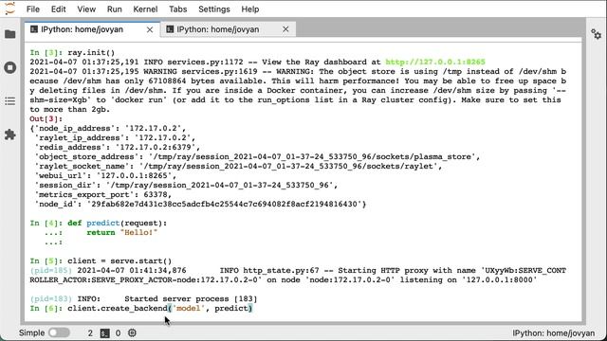This screenshot has width=607, height=341.
Task: Open the Edit menu
Action: (59, 9)
